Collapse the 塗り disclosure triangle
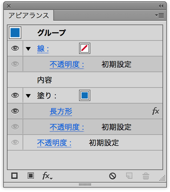This screenshot has height=192, width=170. [x=28, y=96]
